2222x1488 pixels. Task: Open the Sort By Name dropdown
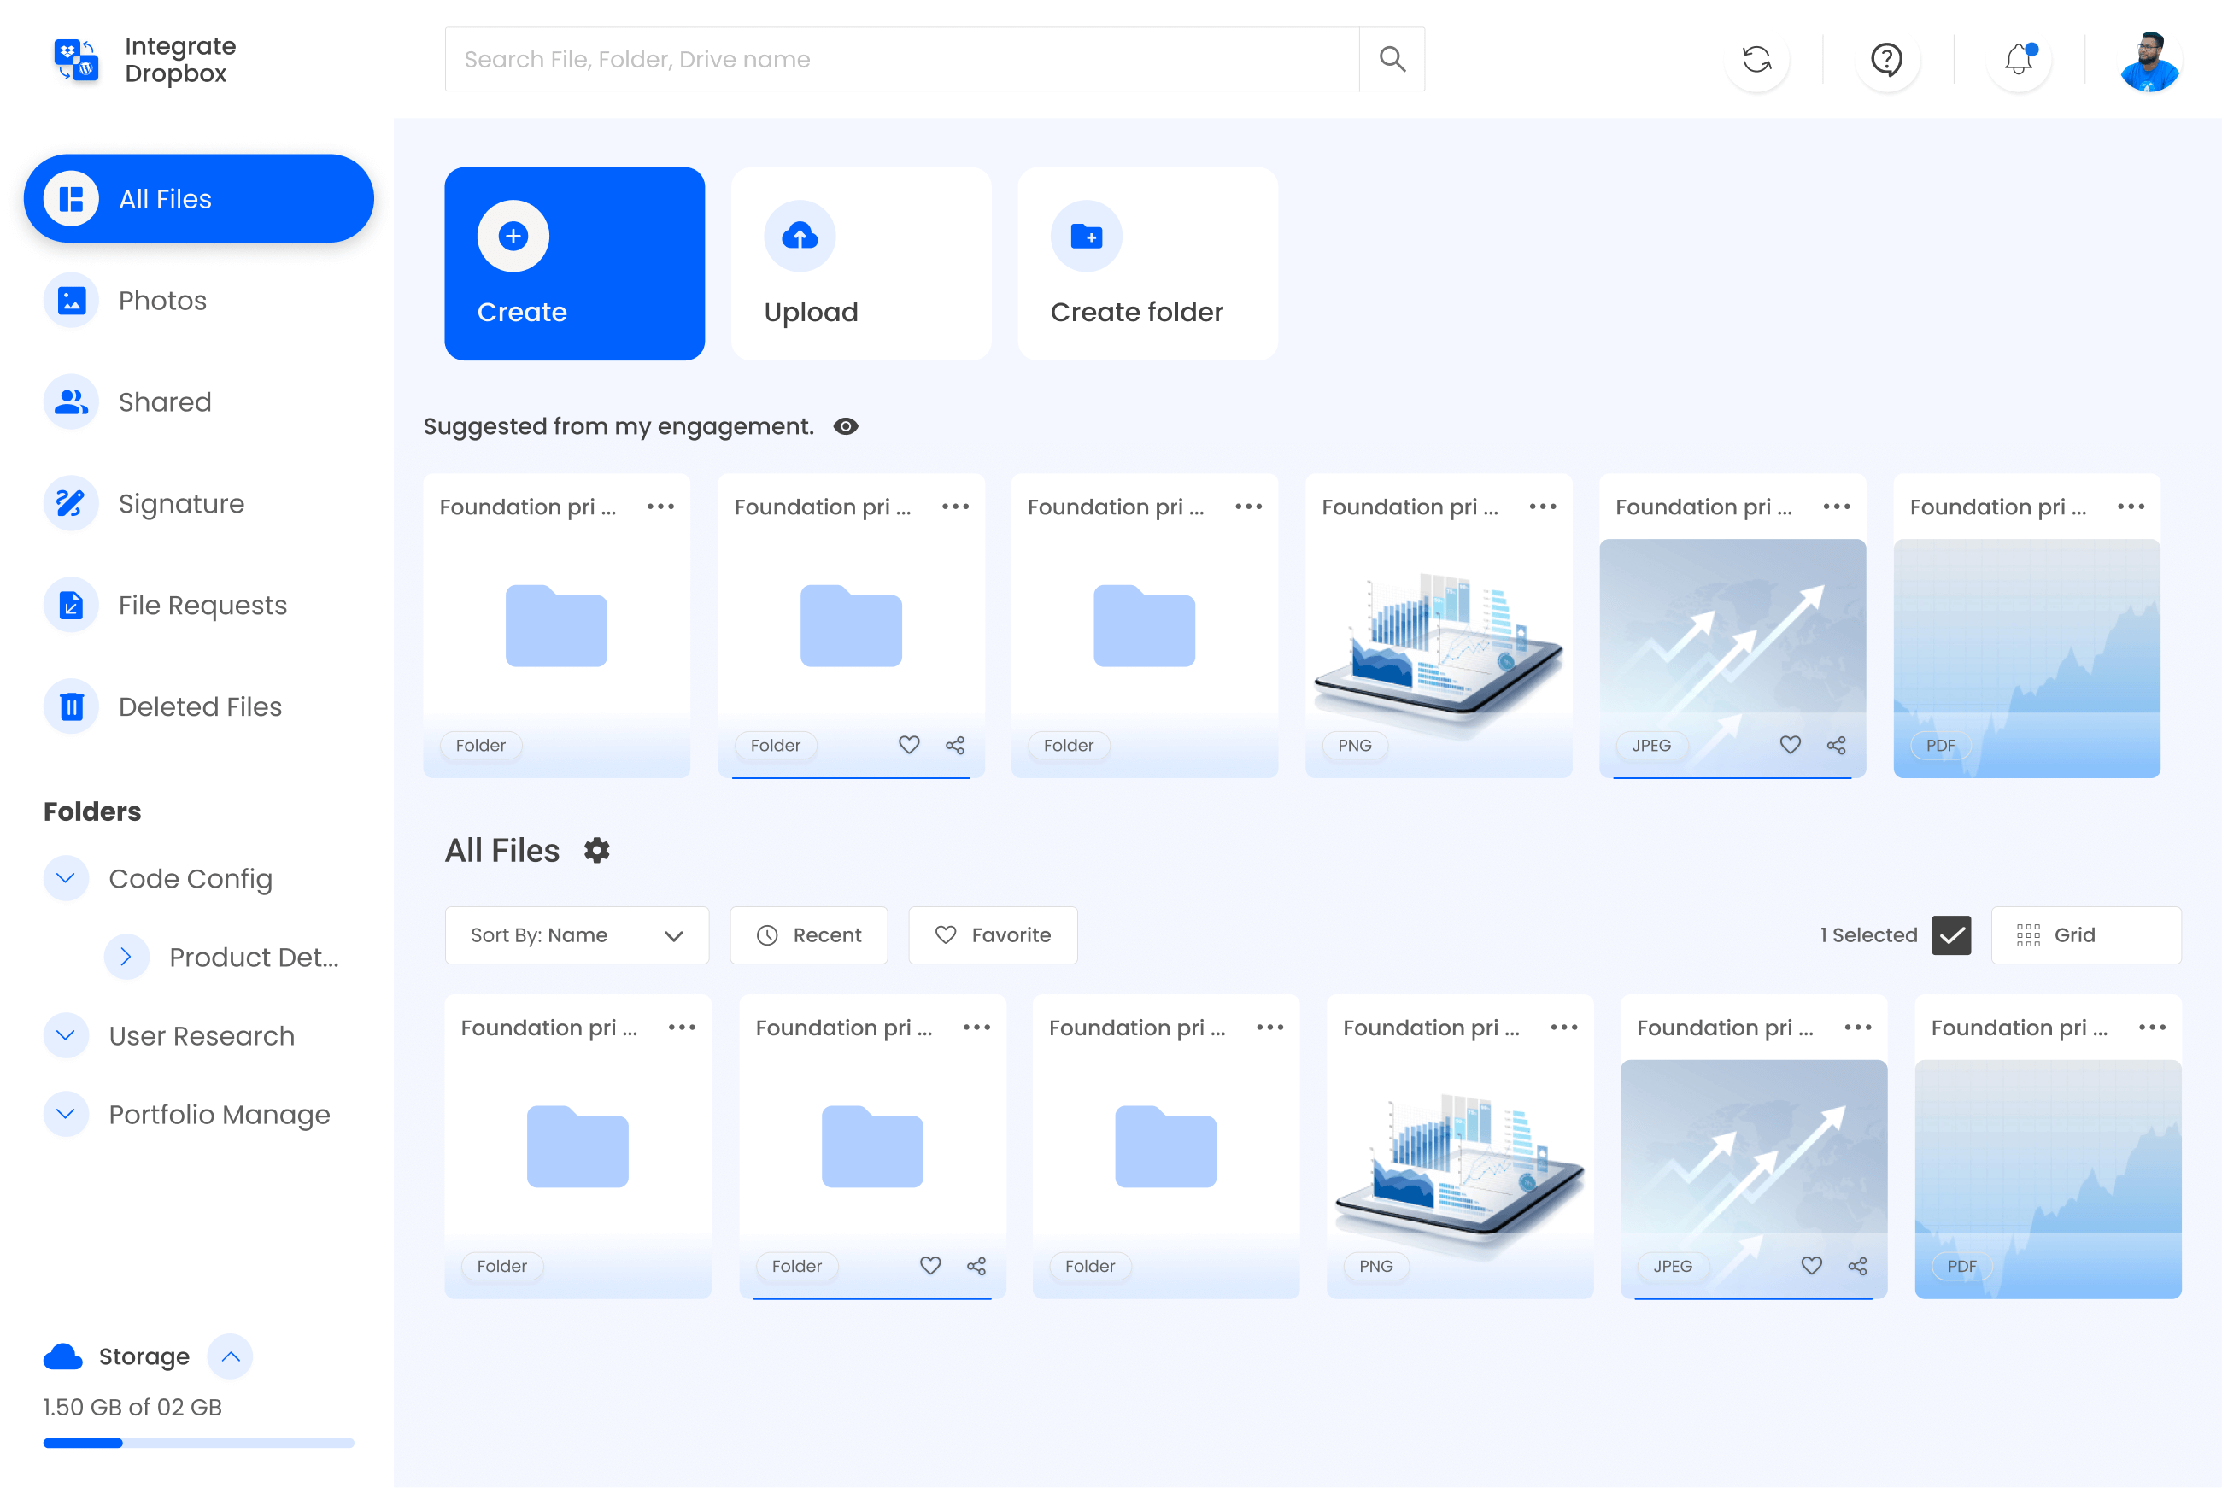tap(575, 935)
